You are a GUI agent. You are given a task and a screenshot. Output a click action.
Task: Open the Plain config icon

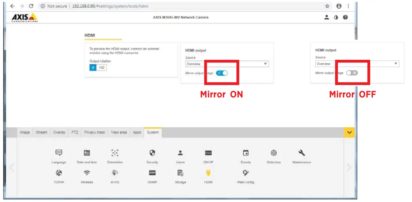pyautogui.click(x=246, y=173)
